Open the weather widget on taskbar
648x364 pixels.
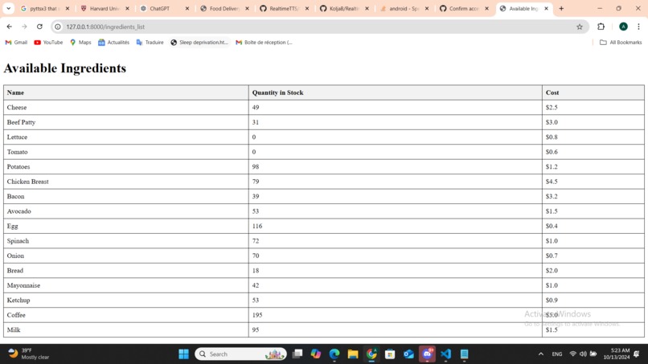(28, 354)
